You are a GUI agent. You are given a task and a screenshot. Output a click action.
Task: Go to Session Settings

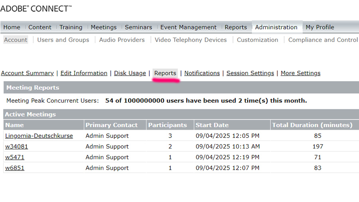(x=250, y=73)
